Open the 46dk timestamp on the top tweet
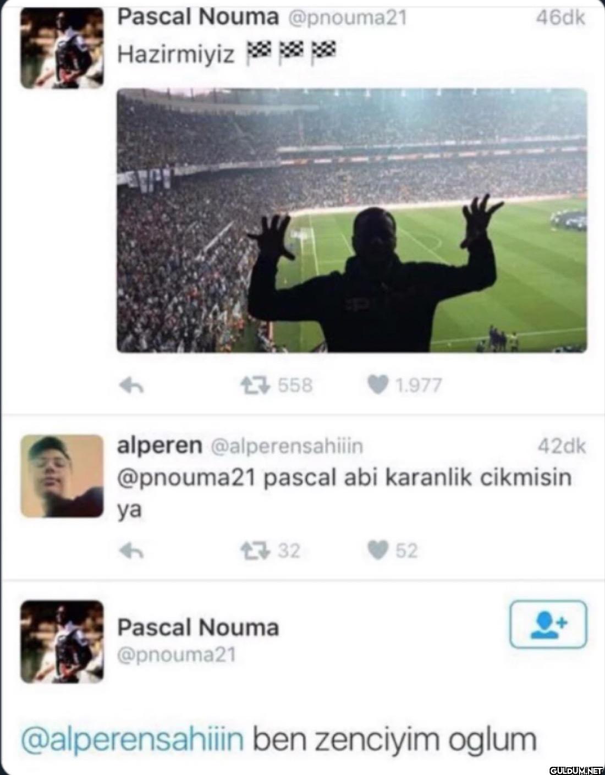The width and height of the screenshot is (605, 775). pyautogui.click(x=560, y=18)
